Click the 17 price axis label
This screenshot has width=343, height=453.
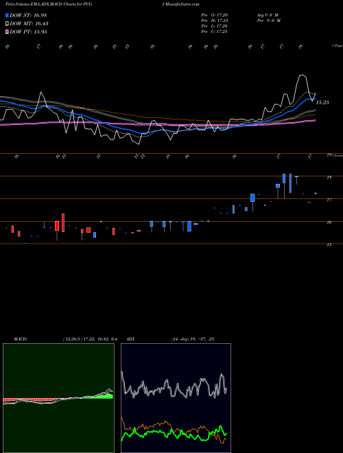point(329,200)
